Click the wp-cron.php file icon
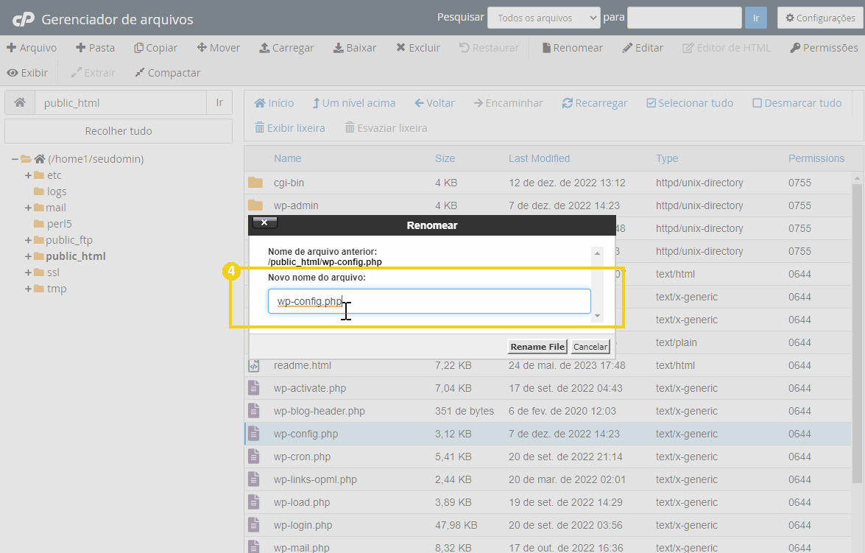865x553 pixels. [254, 457]
